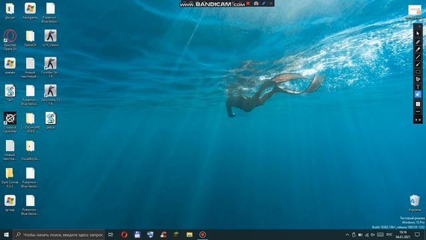Open File Explorer from the taskbar
The image size is (426, 240).
tap(189, 235)
